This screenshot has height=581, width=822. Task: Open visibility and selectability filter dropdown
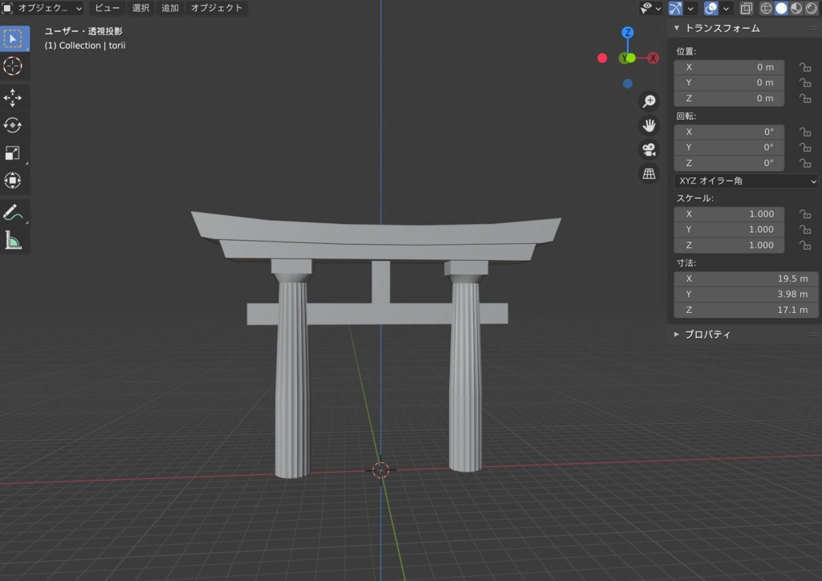click(x=650, y=8)
